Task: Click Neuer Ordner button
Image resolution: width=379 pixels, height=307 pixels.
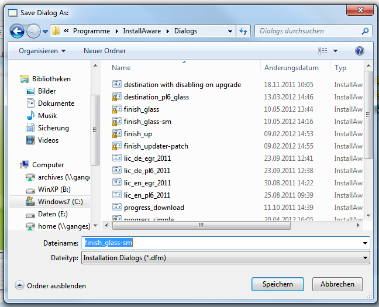Action: 105,51
